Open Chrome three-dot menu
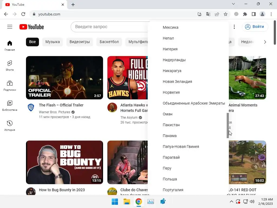The width and height of the screenshot is (277, 208). click(x=271, y=14)
